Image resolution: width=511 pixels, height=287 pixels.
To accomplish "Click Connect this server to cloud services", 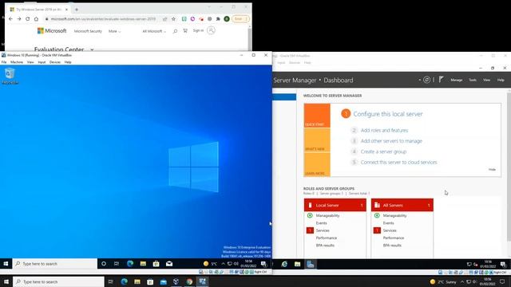I will 399,162.
